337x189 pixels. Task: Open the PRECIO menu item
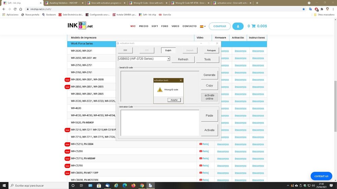pos(144,26)
